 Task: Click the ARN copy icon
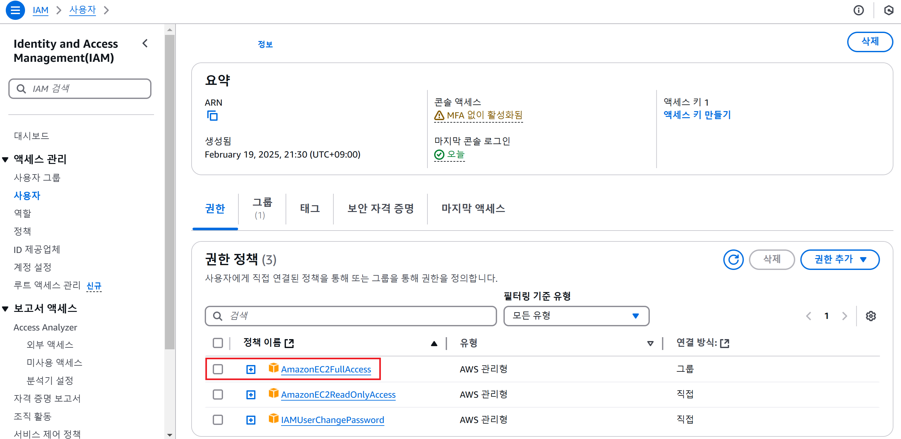(212, 116)
